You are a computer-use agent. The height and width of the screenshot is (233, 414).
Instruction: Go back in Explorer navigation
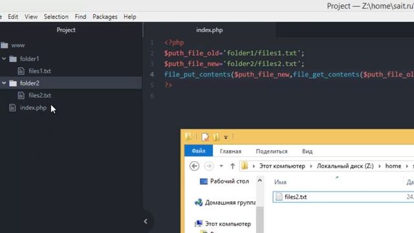coord(194,166)
